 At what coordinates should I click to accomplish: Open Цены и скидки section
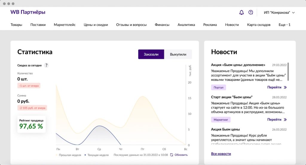96,25
